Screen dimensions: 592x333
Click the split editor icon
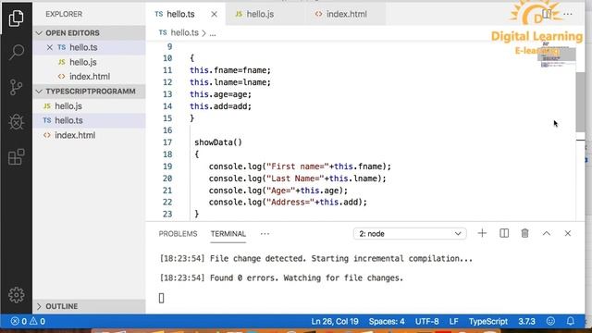pyautogui.click(x=547, y=14)
